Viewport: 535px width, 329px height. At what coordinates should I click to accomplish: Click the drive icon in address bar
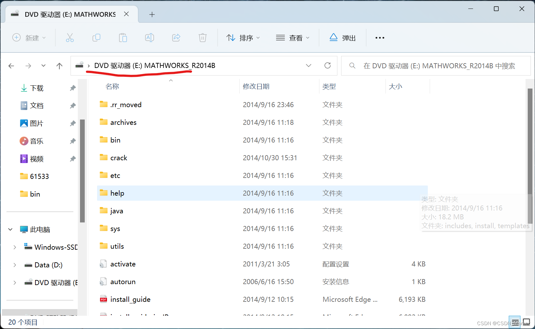click(79, 65)
